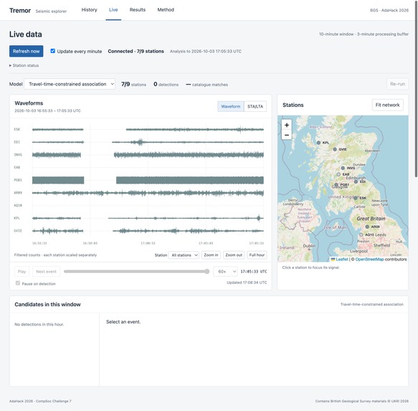Click the page vertical scrollbar

416,88
